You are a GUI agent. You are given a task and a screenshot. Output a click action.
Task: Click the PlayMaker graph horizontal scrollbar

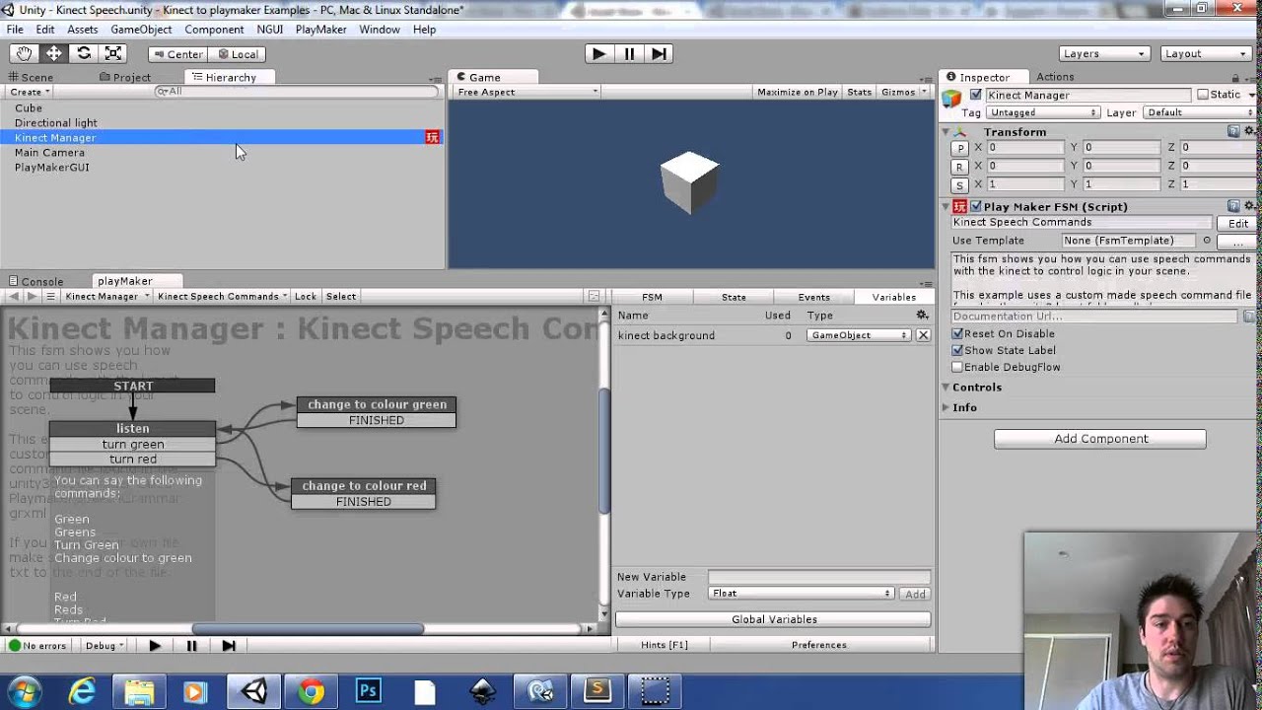pos(309,629)
